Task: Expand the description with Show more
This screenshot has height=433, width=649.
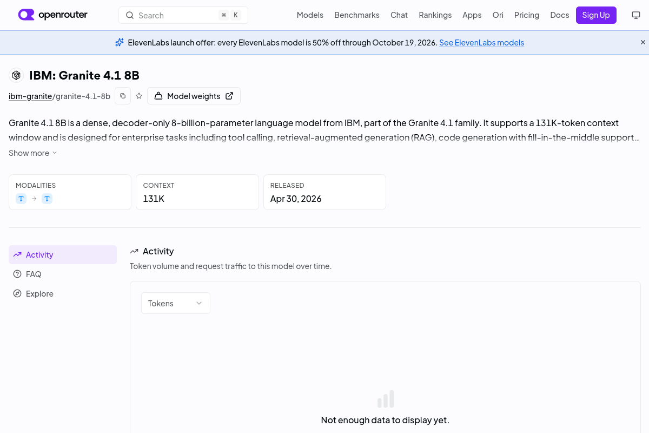Action: coord(33,153)
